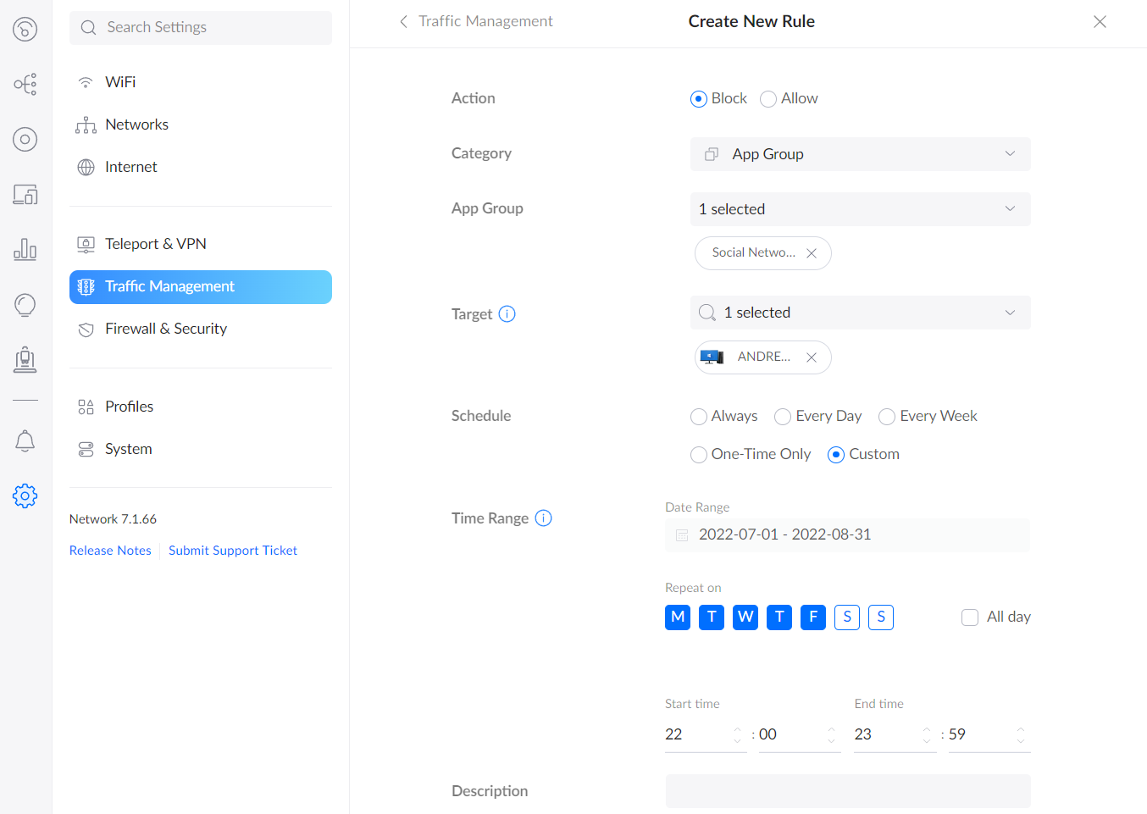Open the Release Notes link
Screen dimensions: 1147x814
click(110, 551)
